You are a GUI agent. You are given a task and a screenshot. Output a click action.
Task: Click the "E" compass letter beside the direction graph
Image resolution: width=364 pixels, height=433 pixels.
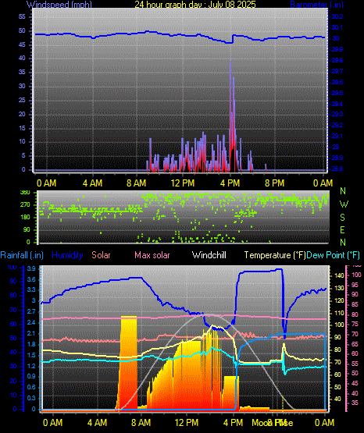click(x=342, y=229)
